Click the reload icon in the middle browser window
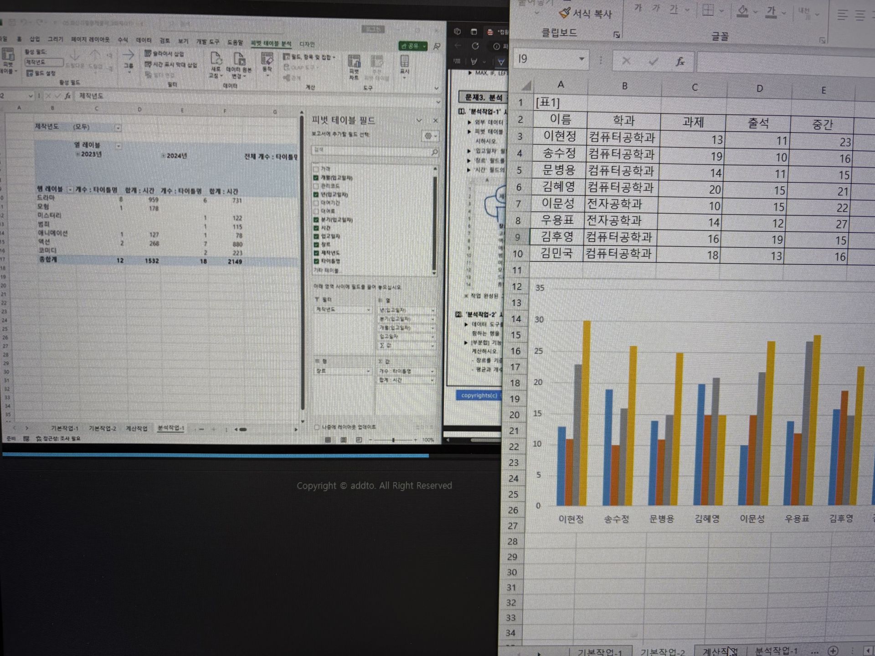The width and height of the screenshot is (875, 656). pos(475,46)
